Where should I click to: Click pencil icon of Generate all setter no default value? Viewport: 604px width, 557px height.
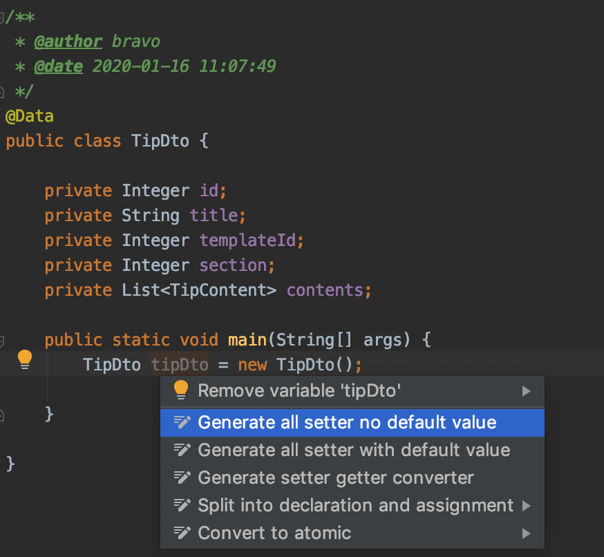(182, 422)
